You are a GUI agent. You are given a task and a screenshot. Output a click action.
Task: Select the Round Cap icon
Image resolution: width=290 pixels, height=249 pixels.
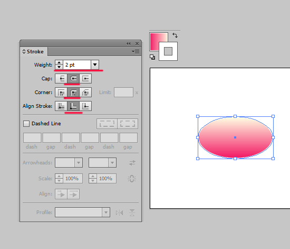click(73, 79)
